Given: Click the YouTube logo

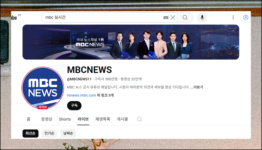Looking at the screenshot, I should [x=14, y=17].
